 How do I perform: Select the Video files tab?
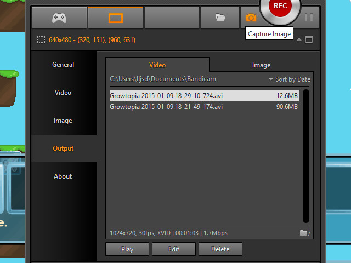point(157,65)
